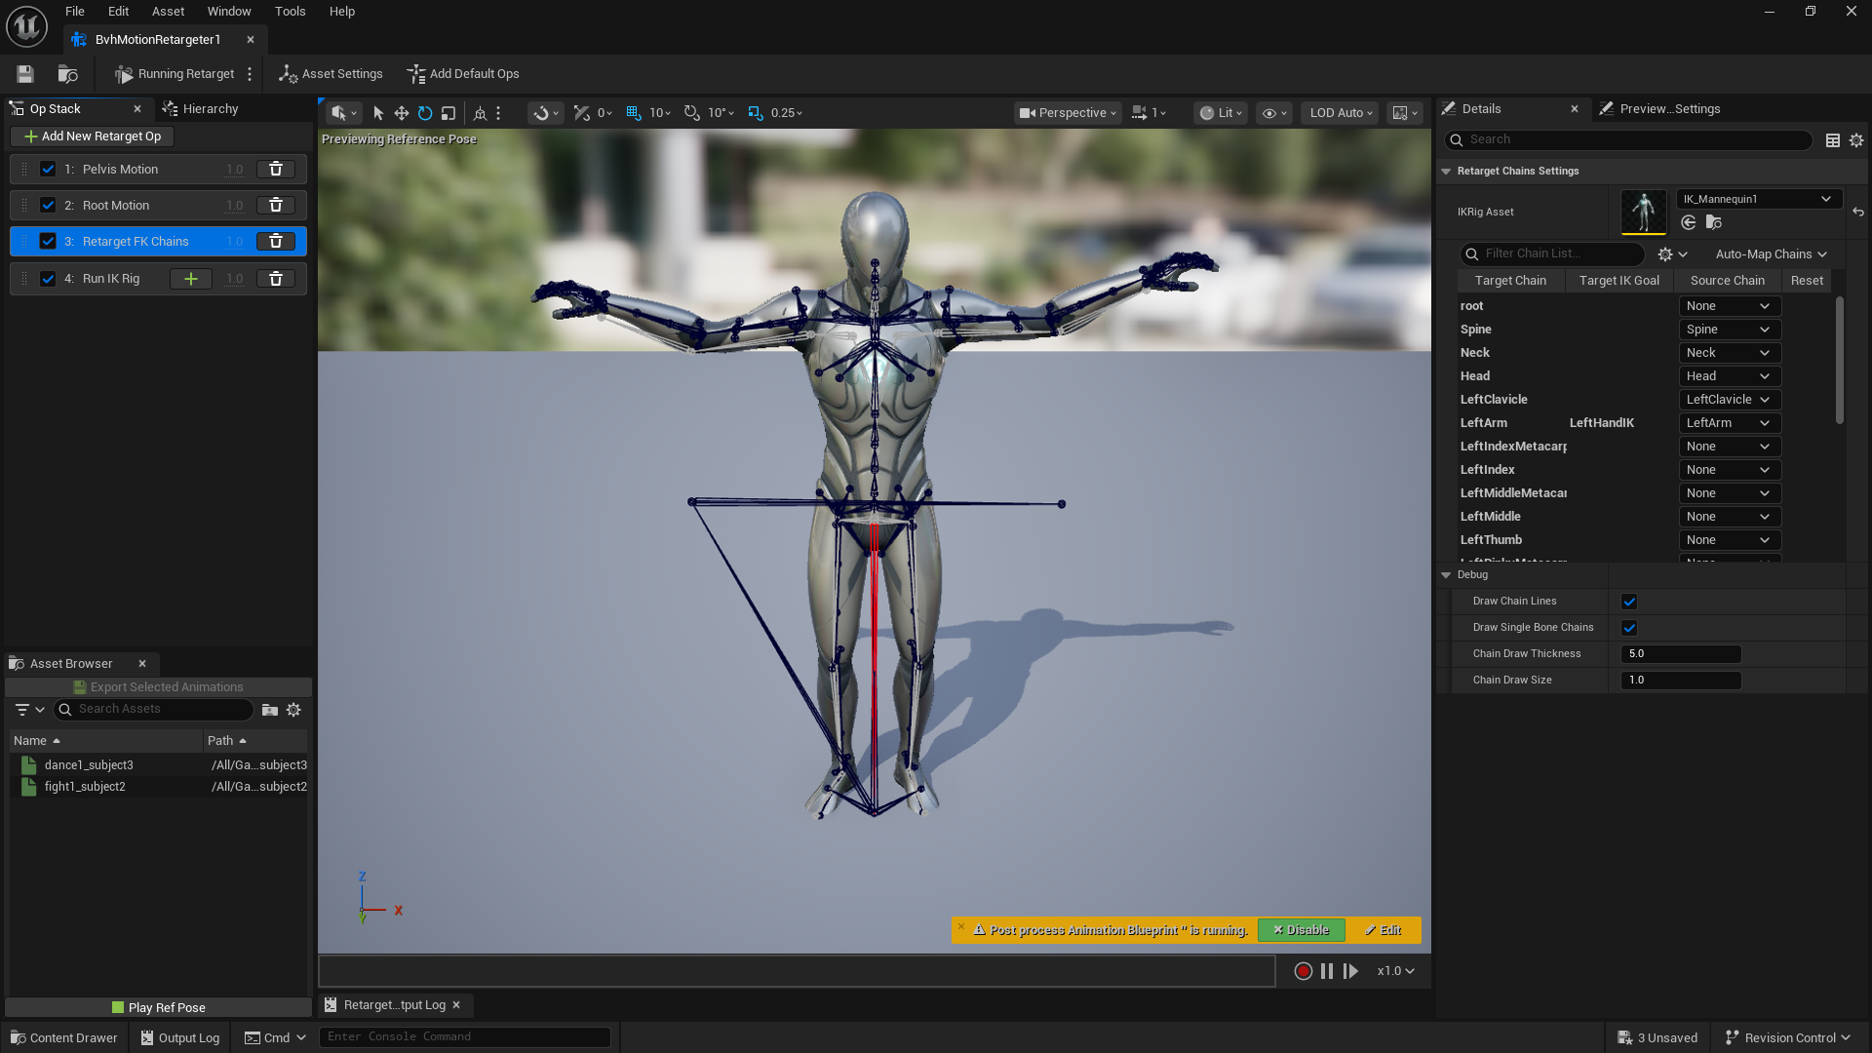Open the Perspective view dropdown

1068,113
